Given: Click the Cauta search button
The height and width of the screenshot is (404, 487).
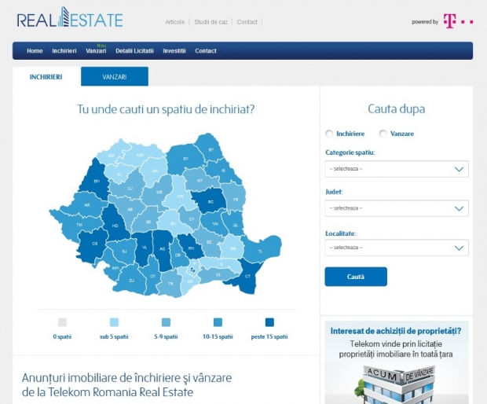Looking at the screenshot, I should pyautogui.click(x=356, y=277).
